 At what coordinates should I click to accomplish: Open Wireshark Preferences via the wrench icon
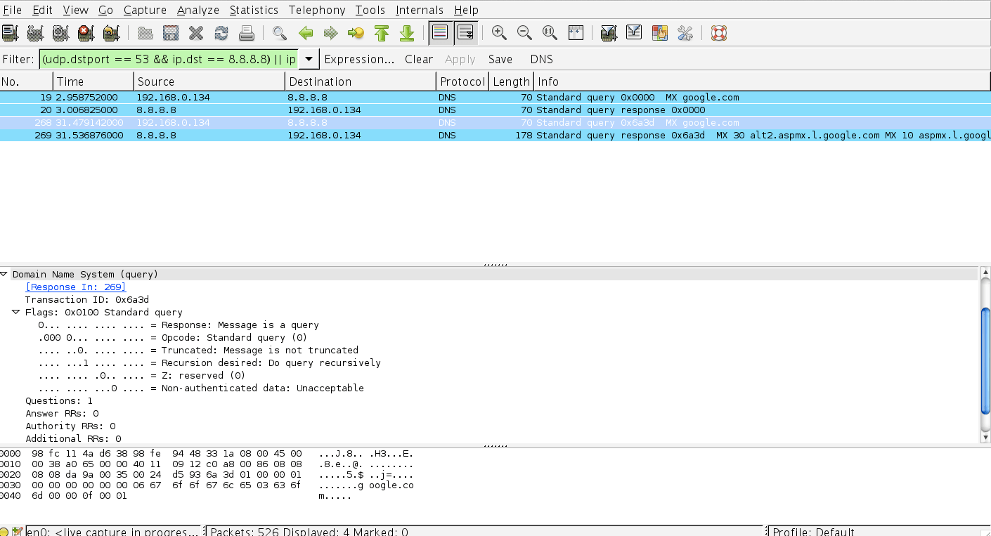pos(685,32)
